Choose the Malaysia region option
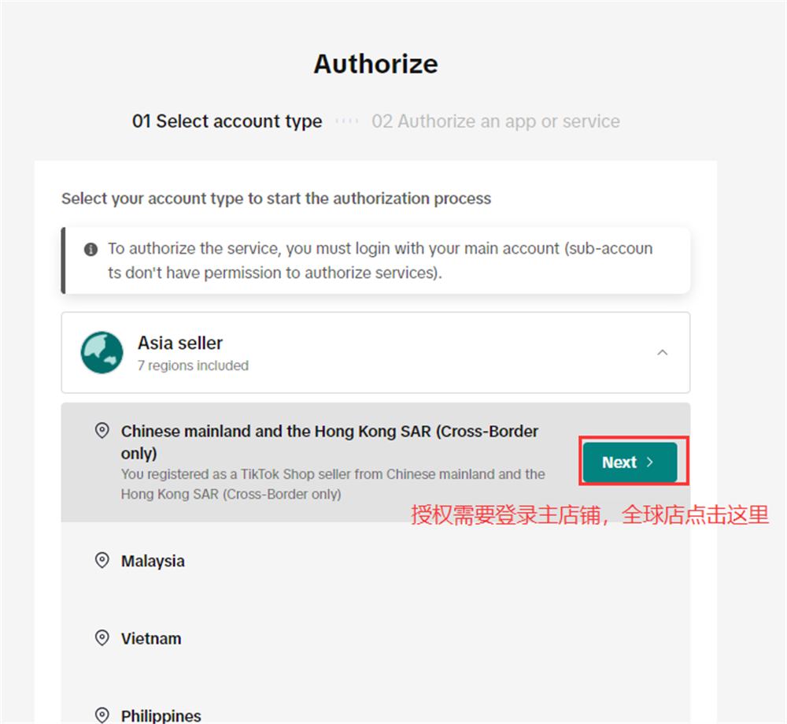Image resolution: width=787 pixels, height=724 pixels. [x=375, y=561]
